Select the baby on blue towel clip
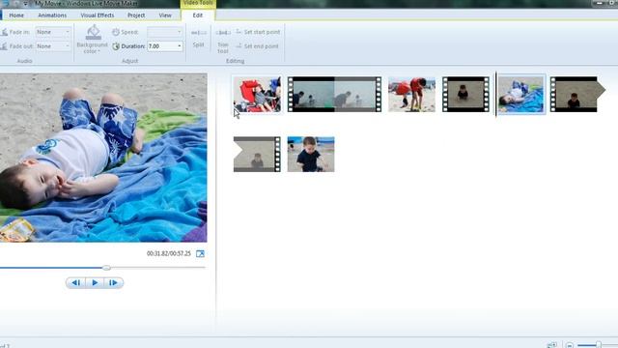The image size is (618, 348). 521,95
